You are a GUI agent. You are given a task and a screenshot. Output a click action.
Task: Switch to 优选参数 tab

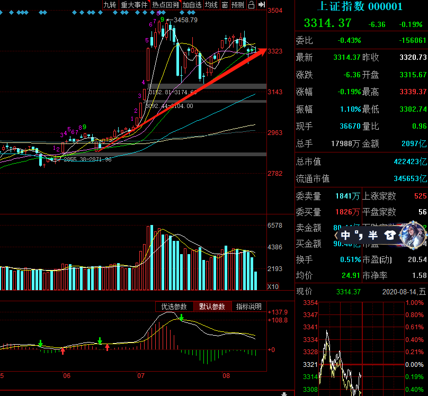click(174, 307)
